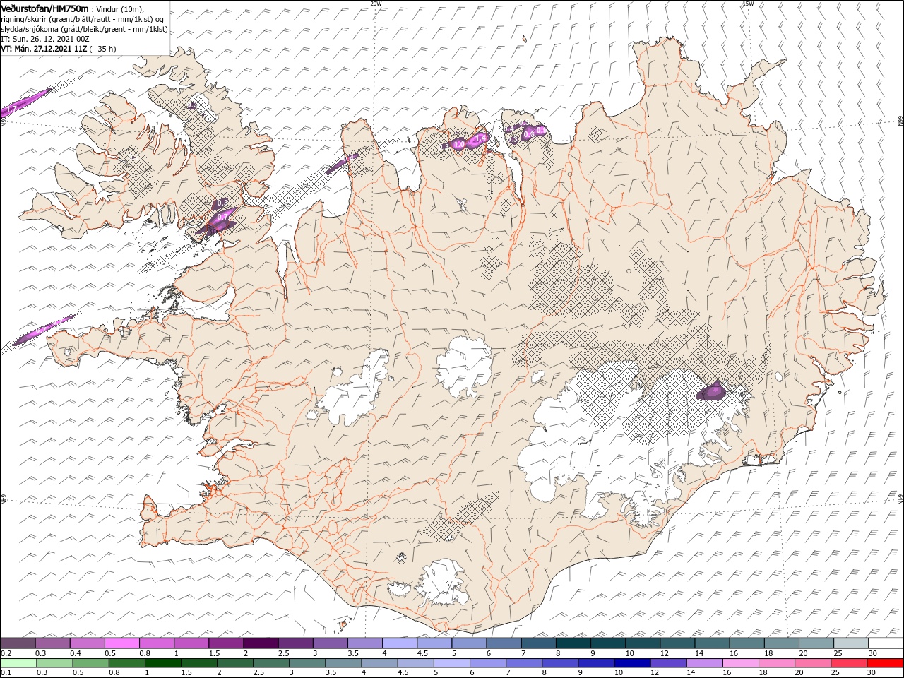Pick the upper-row lavender swatch at 4
904x678 pixels.
click(399, 643)
